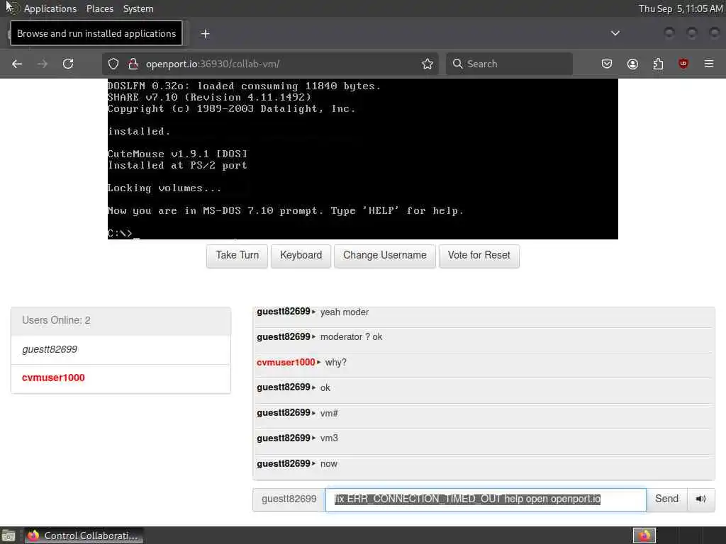Focus the chat message input box
The width and height of the screenshot is (726, 544).
(x=486, y=499)
